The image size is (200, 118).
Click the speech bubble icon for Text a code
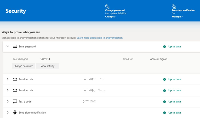15,101
